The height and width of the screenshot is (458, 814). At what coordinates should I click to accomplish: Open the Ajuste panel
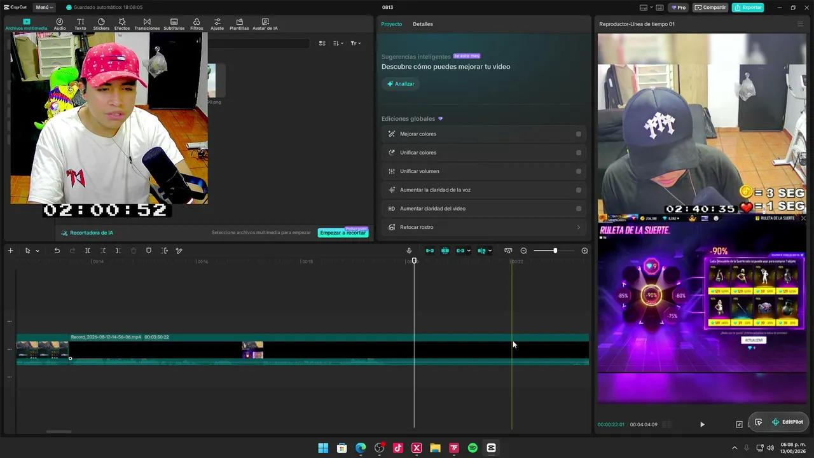(x=217, y=24)
